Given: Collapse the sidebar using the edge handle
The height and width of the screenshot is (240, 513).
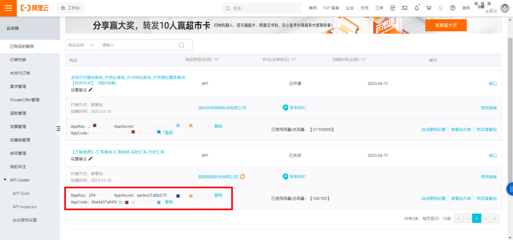Looking at the screenshot, I should tap(58, 129).
